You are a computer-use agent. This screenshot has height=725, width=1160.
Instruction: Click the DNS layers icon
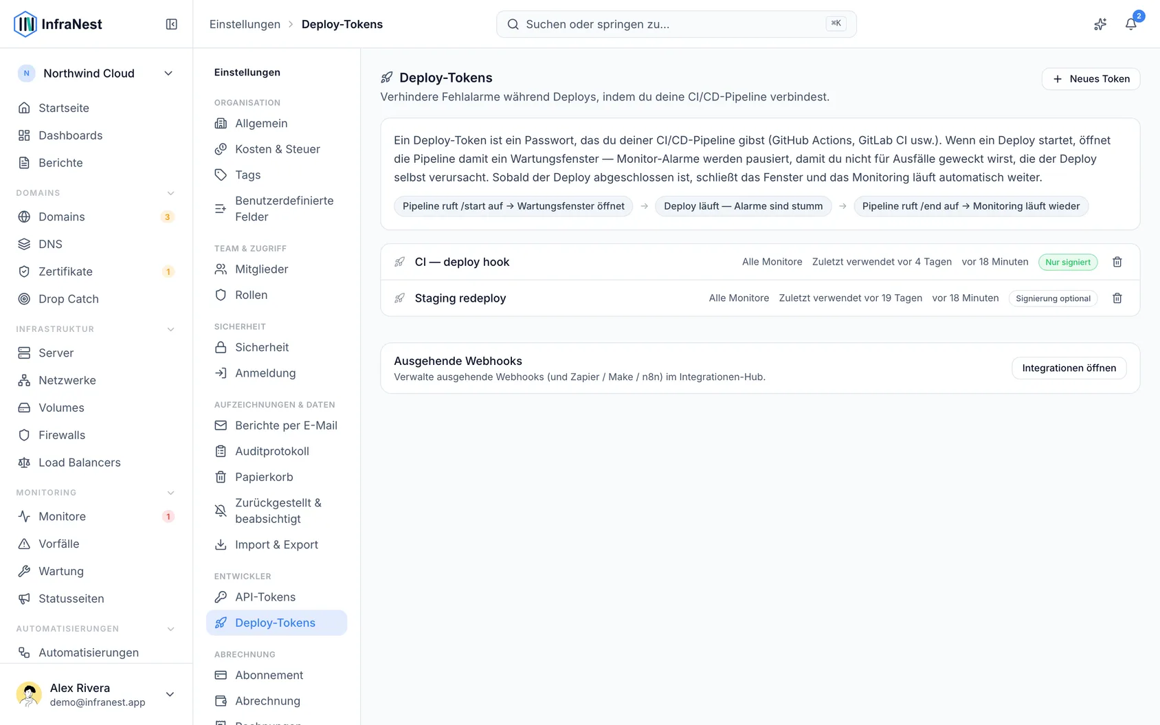24,244
